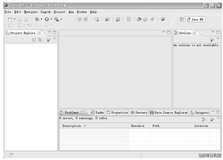The height and width of the screenshot is (160, 223).
Task: Open the Problems view menu triangle
Action: pos(218,118)
